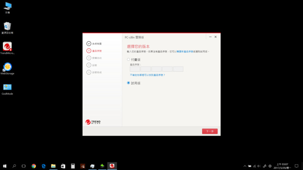Click the brown house taskbar app icon
This screenshot has width=303, height=170.
click(x=83, y=166)
